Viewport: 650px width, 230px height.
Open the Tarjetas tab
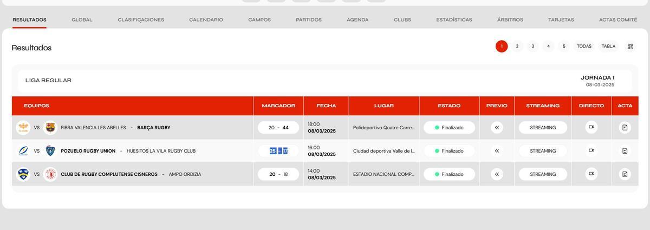pyautogui.click(x=561, y=19)
